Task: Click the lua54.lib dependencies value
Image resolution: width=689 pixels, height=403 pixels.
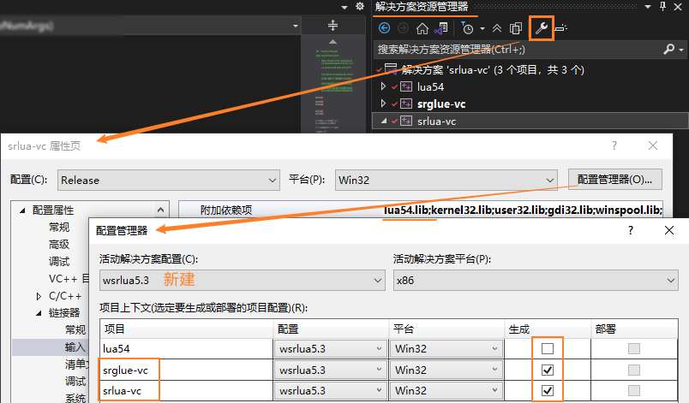Action: tap(523, 210)
